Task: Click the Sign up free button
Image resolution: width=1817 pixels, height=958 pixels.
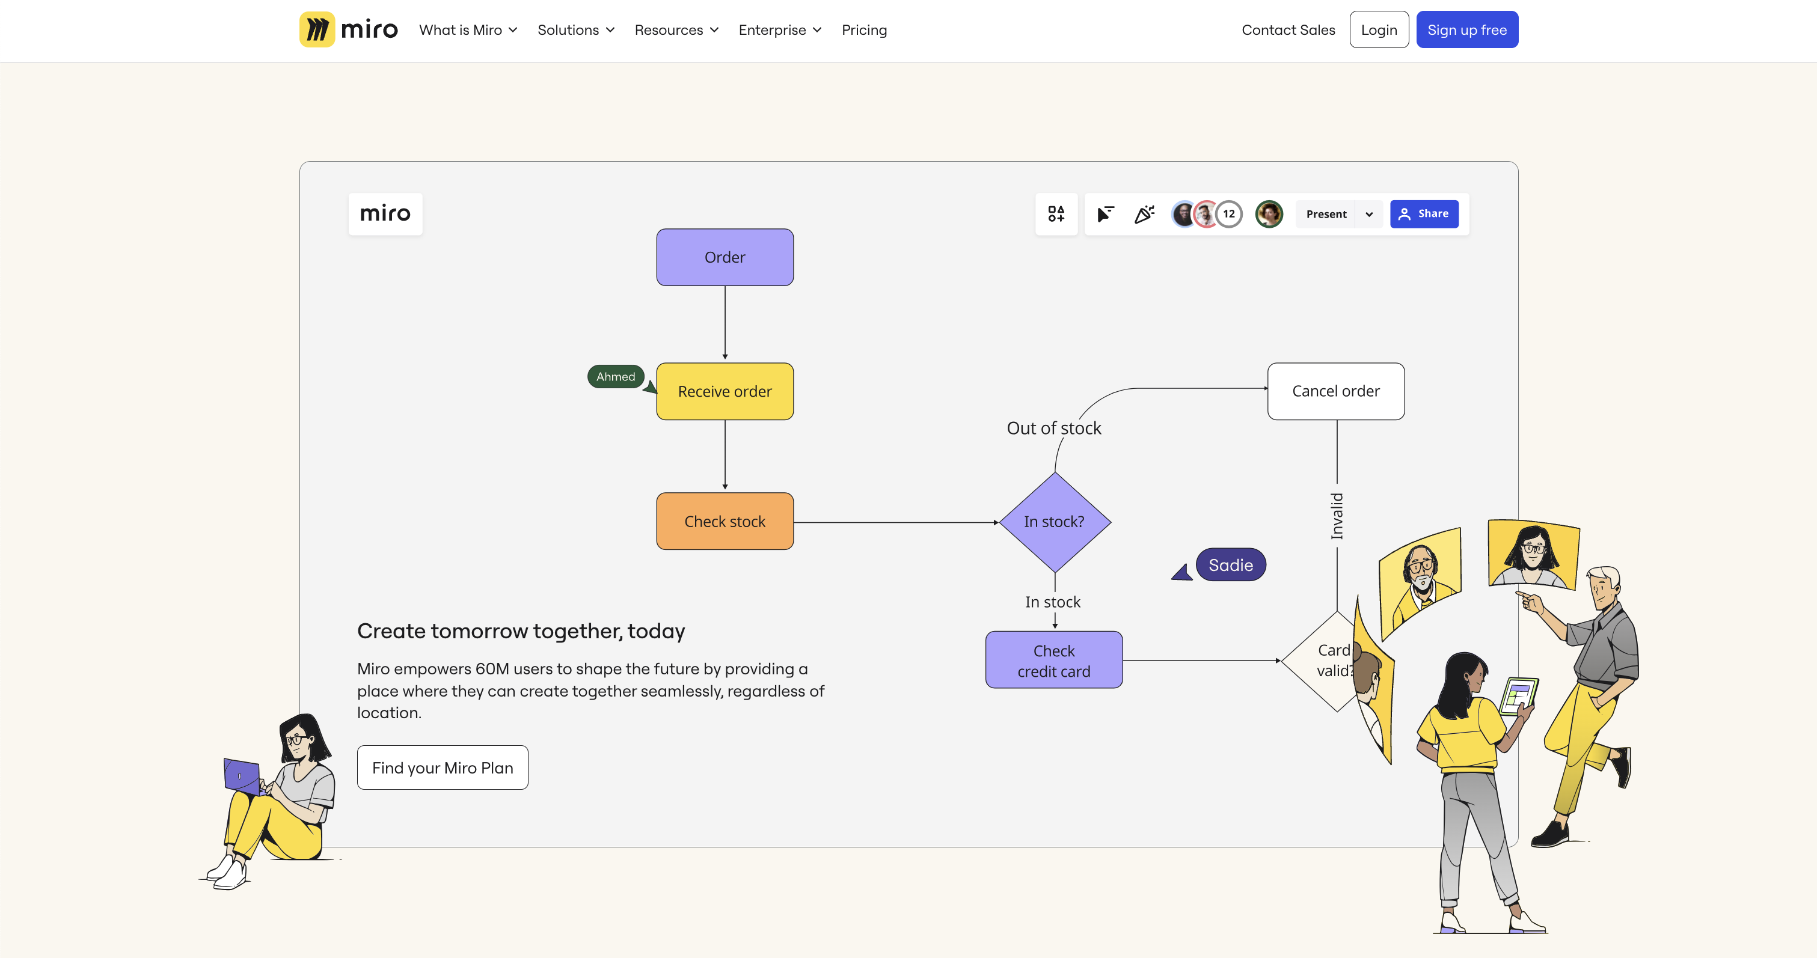Action: (x=1467, y=29)
